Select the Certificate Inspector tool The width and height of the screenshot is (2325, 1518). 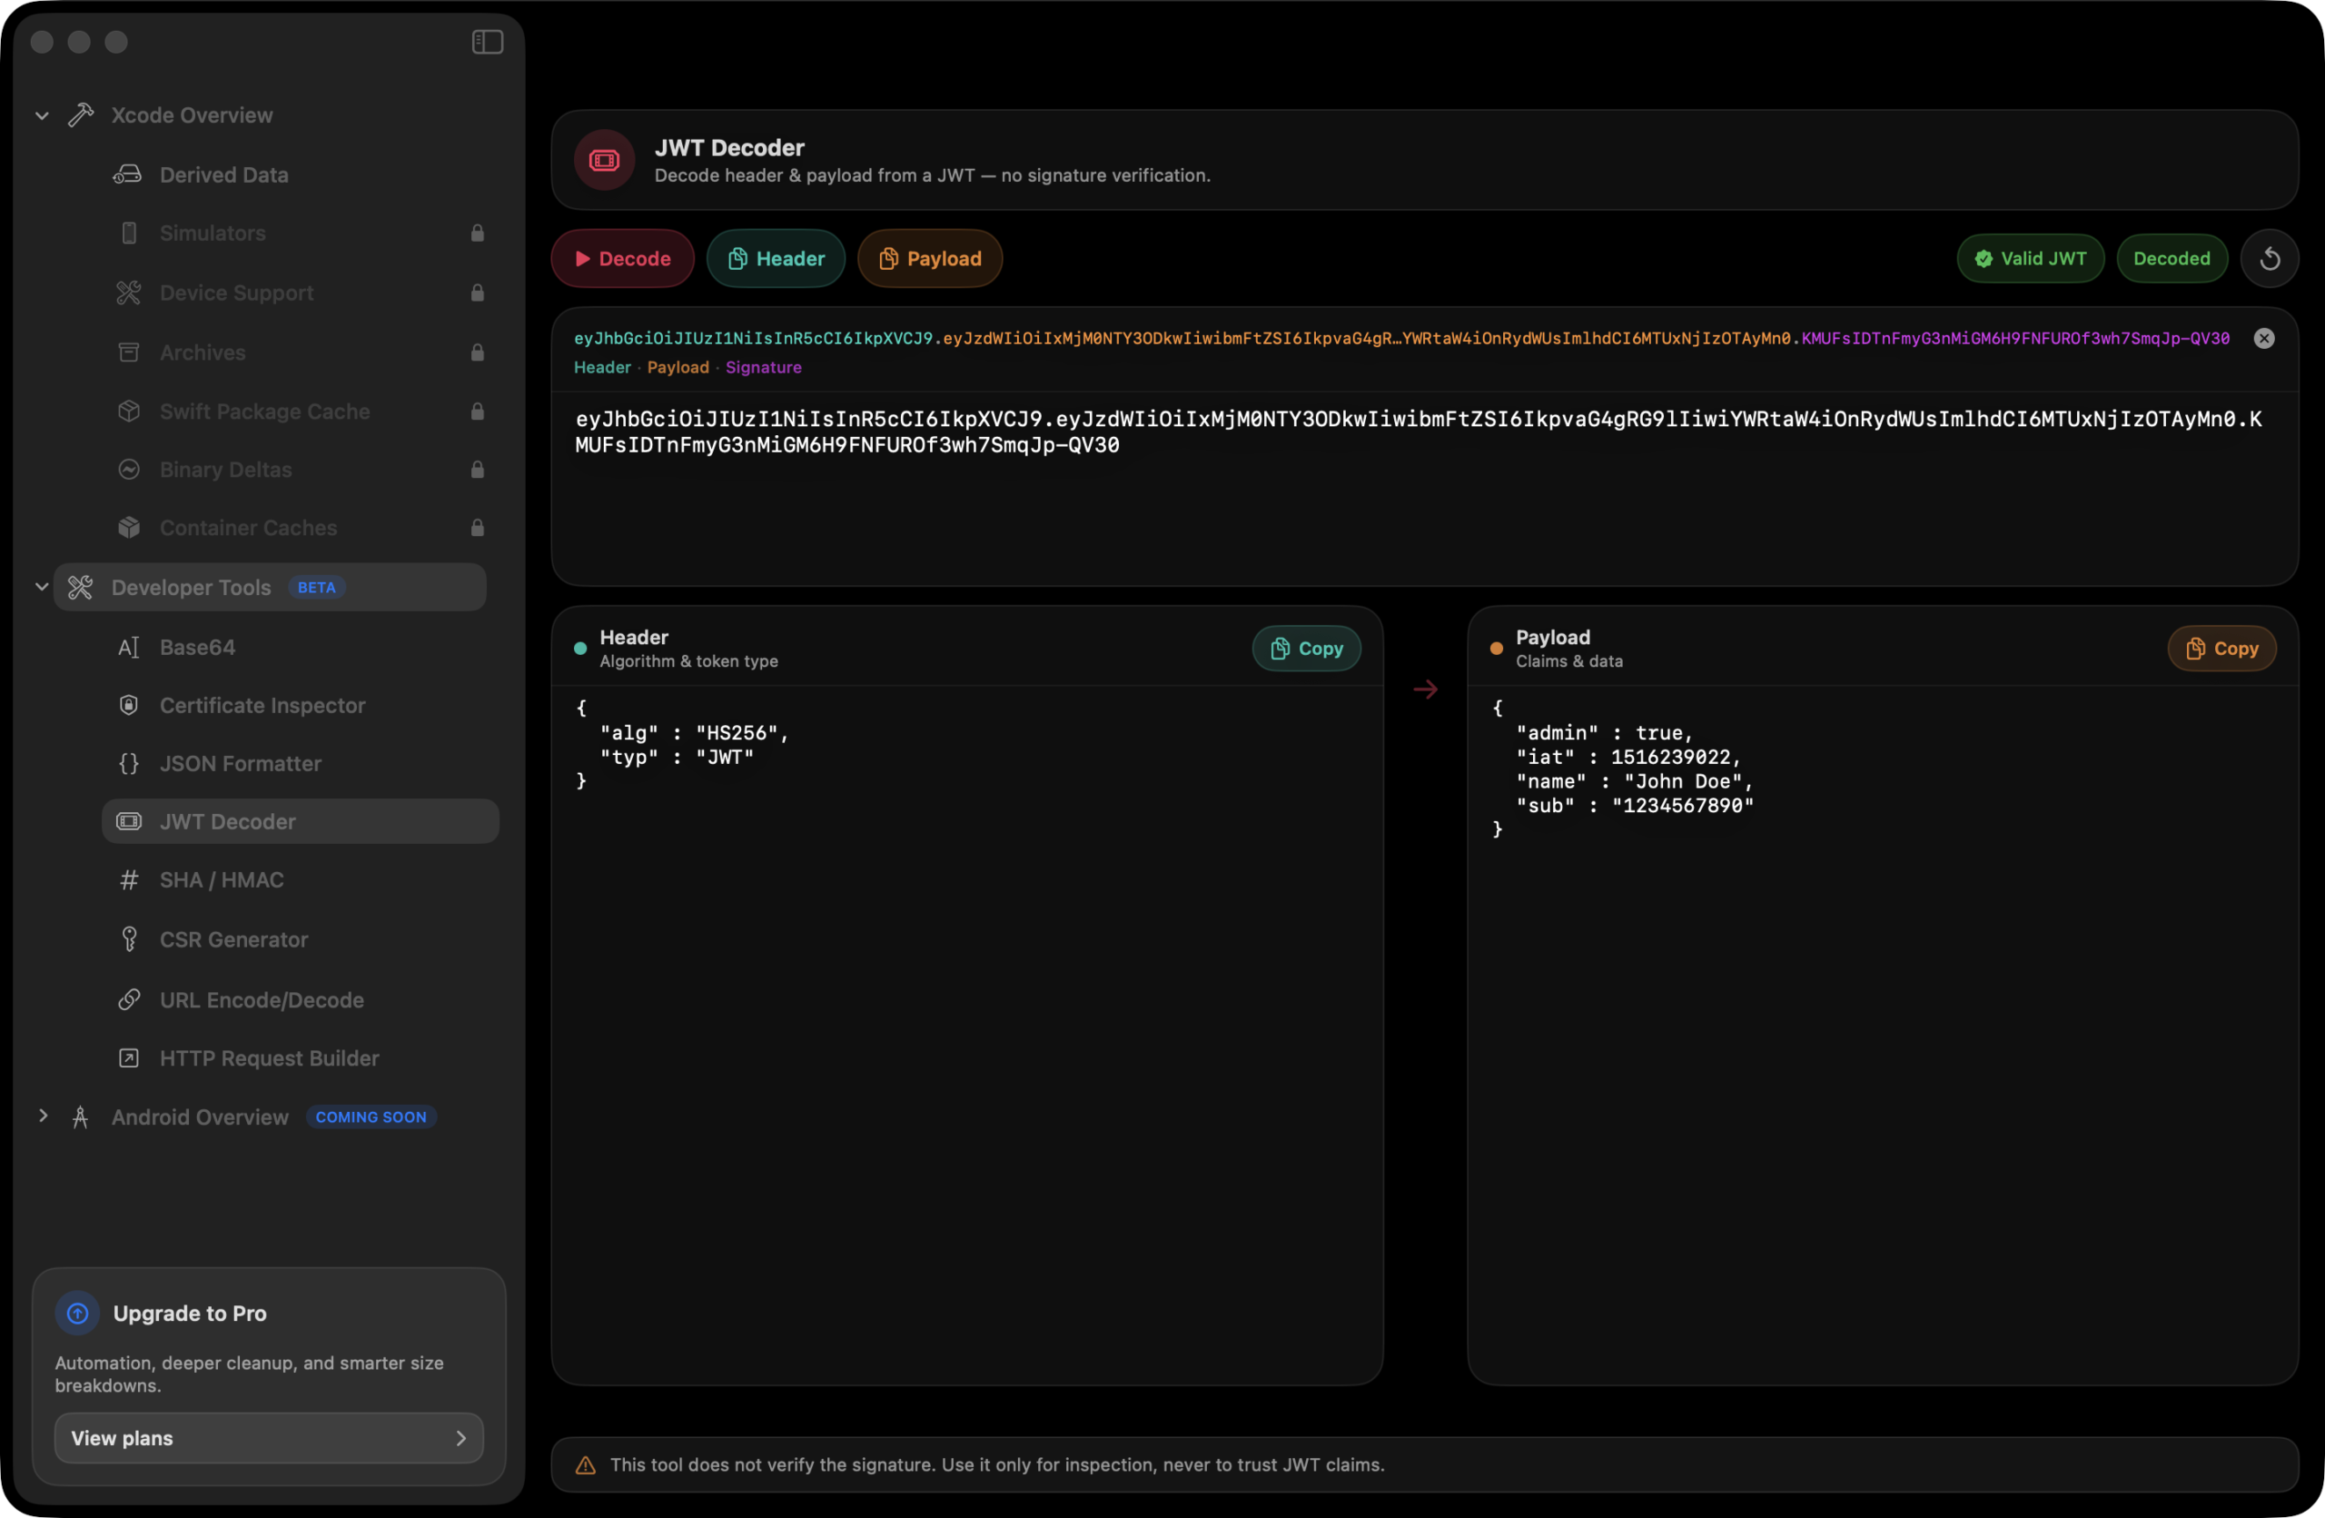[262, 704]
